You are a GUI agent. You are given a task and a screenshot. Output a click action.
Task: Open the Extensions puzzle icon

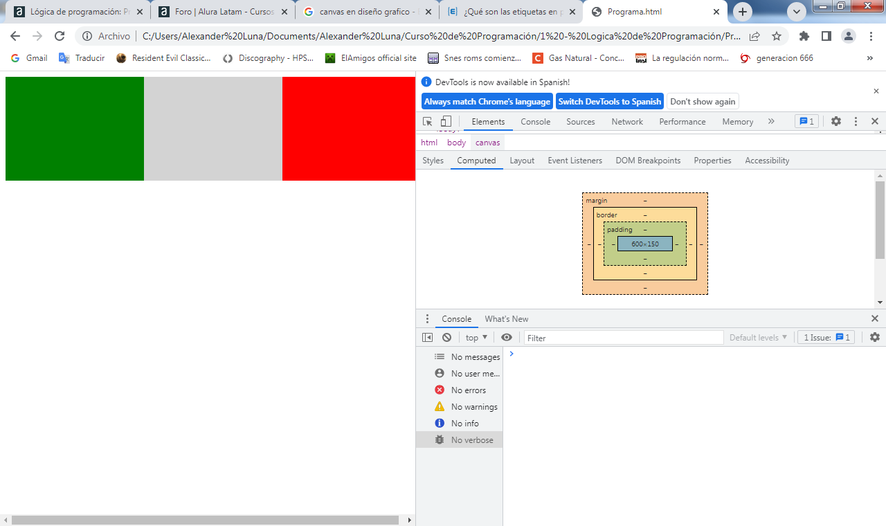tap(804, 36)
